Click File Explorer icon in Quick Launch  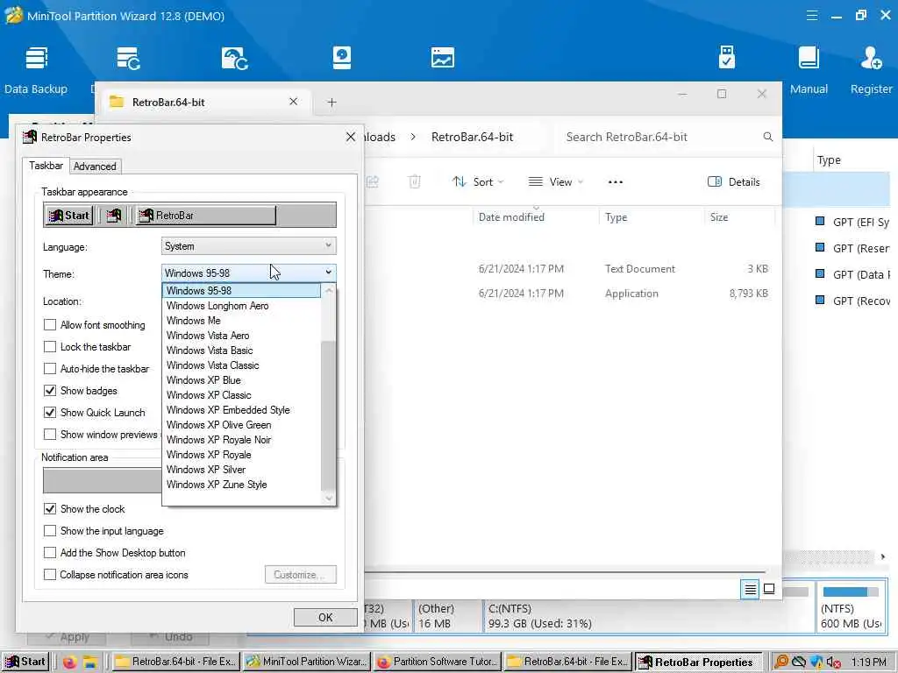90,662
